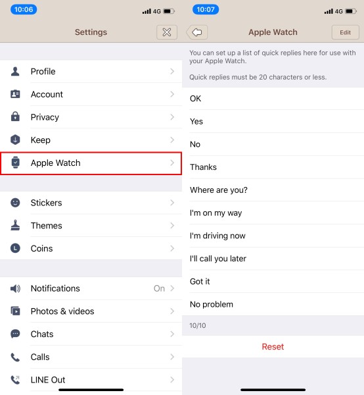Tap the 10:07 time indicator

pyautogui.click(x=206, y=10)
